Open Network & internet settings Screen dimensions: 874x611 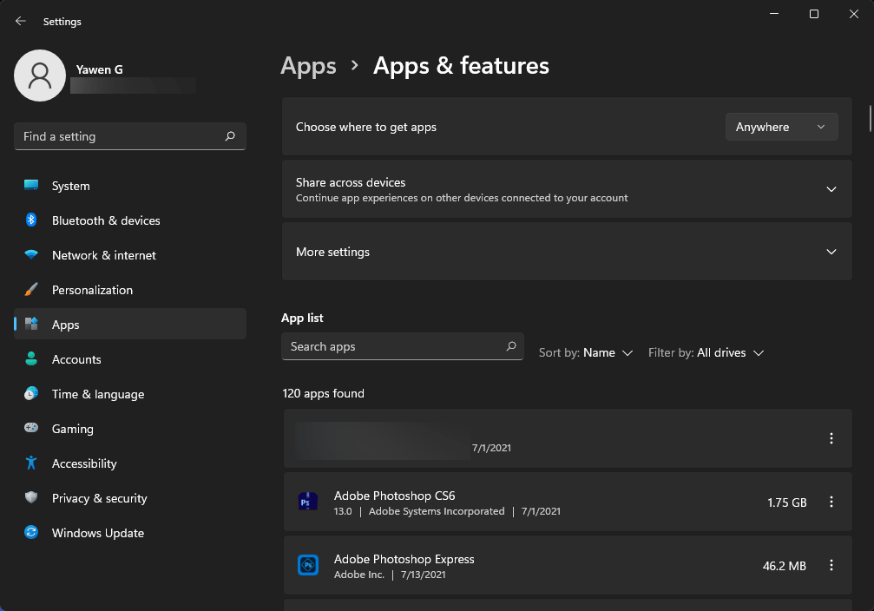click(130, 255)
